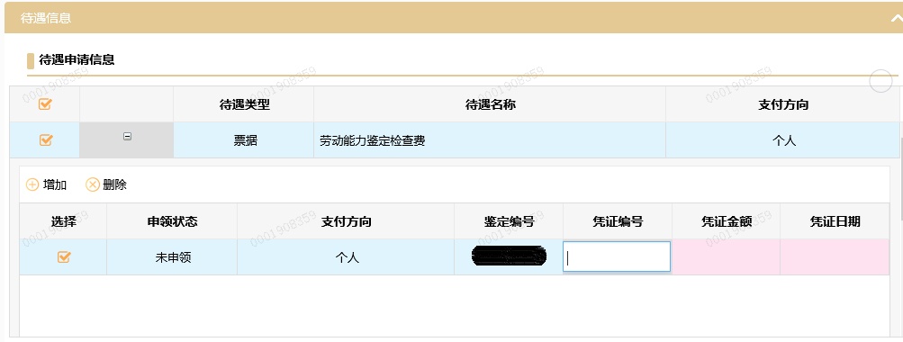Click the 待遇类型 column header
Viewport: 903px width, 342px height.
click(244, 104)
